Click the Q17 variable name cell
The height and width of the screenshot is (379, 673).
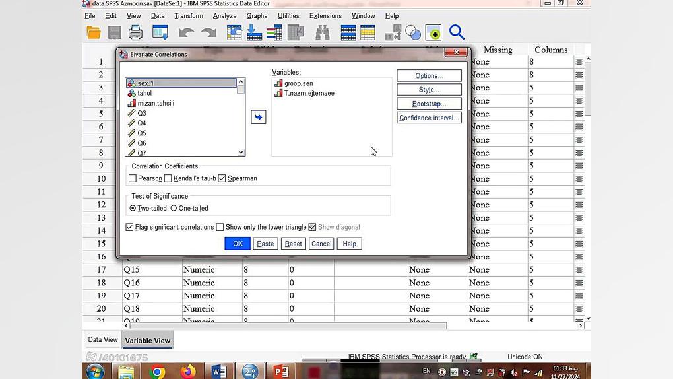pyautogui.click(x=152, y=296)
